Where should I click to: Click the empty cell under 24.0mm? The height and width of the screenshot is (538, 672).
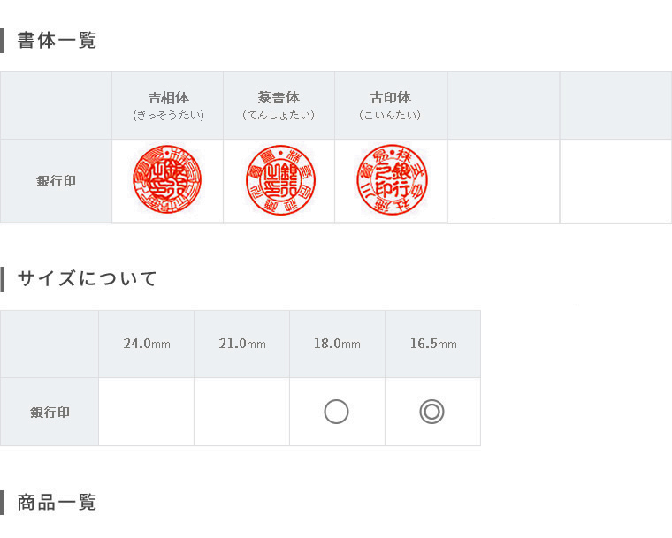point(147,412)
